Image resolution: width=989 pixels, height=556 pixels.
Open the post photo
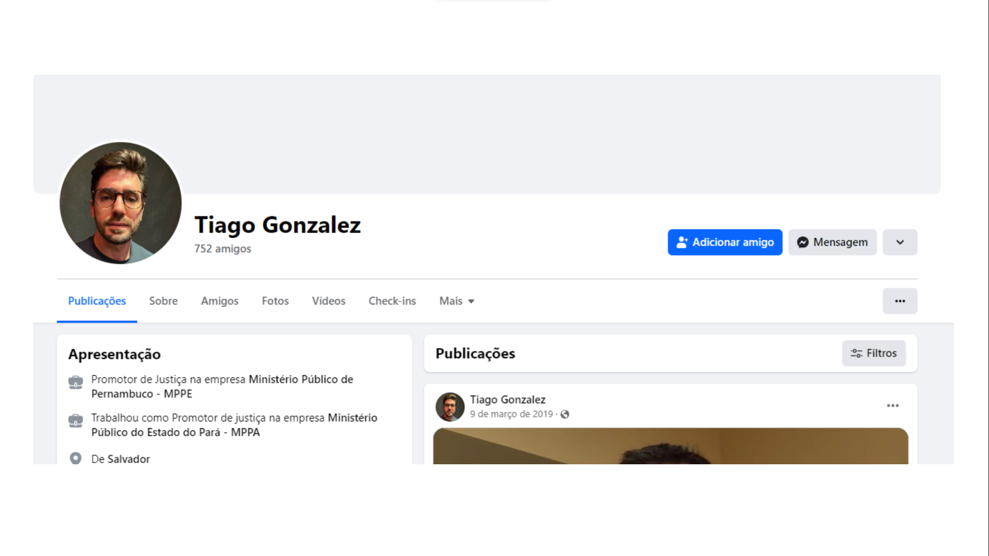pos(670,446)
